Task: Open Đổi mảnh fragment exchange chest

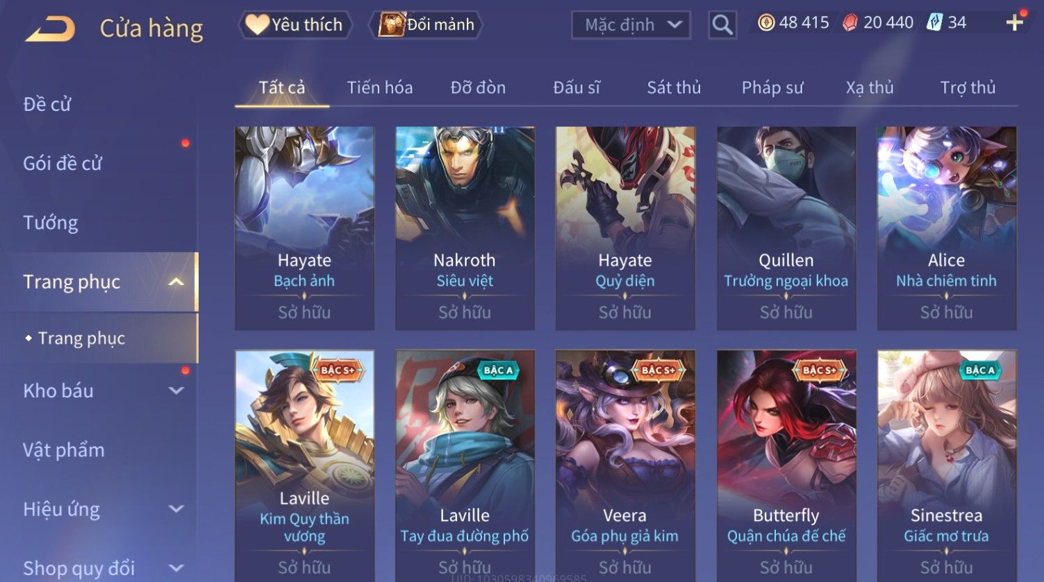Action: 427,25
